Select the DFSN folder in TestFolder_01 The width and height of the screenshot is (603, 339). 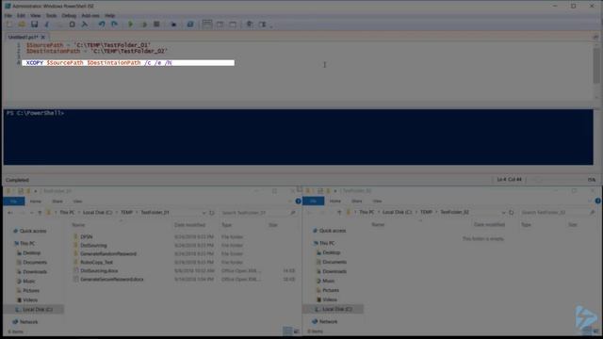pyautogui.click(x=87, y=236)
